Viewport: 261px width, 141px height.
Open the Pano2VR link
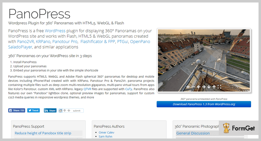25,42
